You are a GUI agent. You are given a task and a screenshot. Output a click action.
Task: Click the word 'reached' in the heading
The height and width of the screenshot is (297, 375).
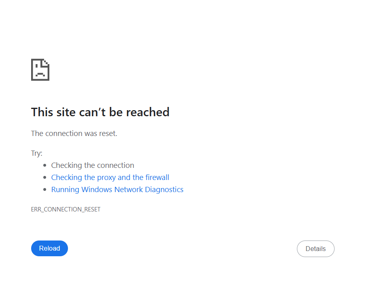click(x=148, y=112)
